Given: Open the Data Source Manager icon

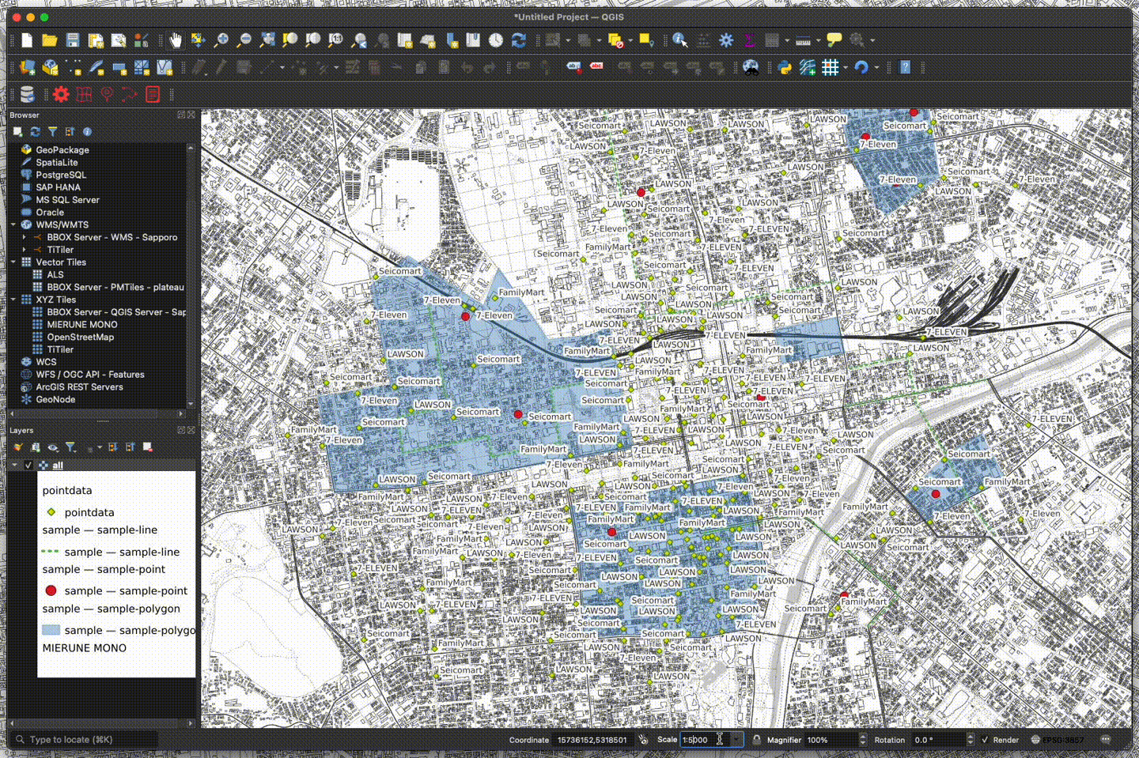Looking at the screenshot, I should [28, 68].
